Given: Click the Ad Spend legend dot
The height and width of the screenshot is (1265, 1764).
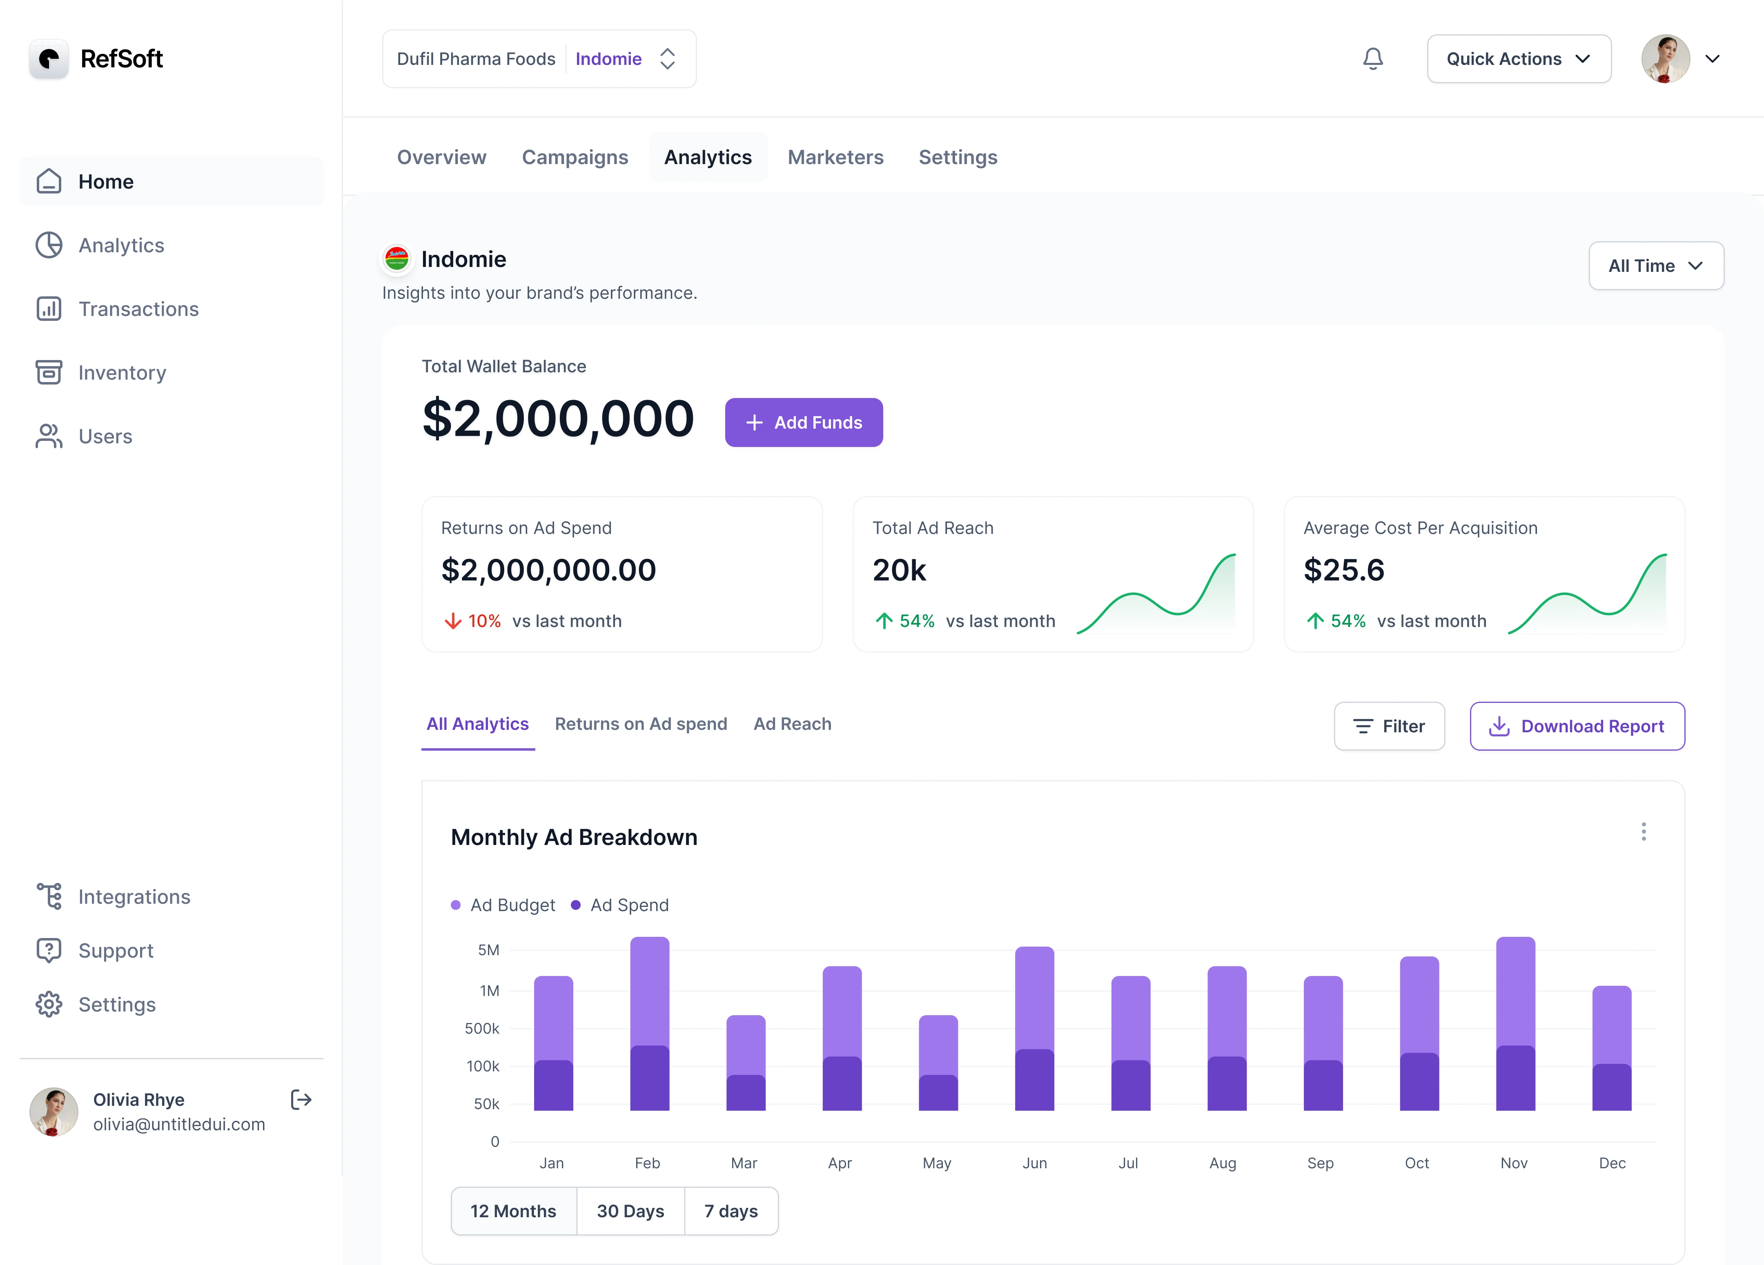Looking at the screenshot, I should coord(576,905).
